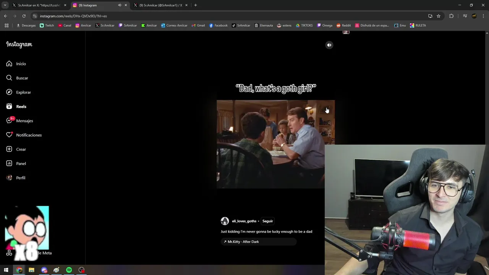Click the reel caption text 'Just kidding'
The image size is (489, 275).
[x=266, y=231]
